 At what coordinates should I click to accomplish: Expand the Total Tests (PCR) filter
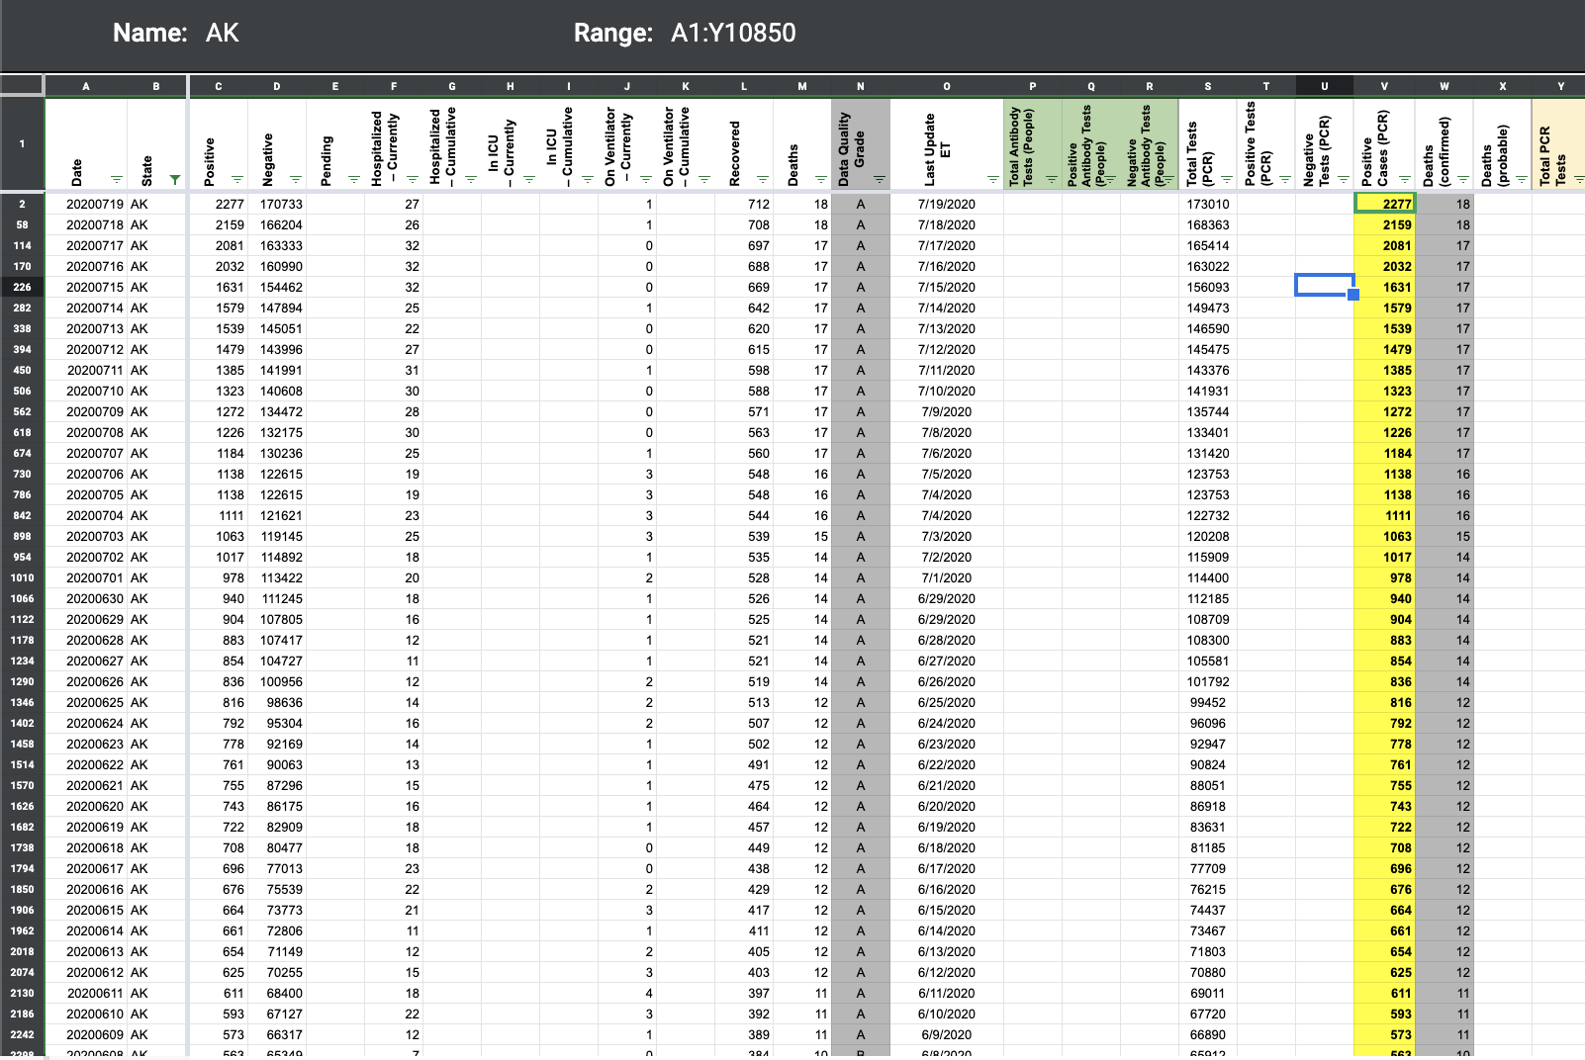coord(1227,180)
